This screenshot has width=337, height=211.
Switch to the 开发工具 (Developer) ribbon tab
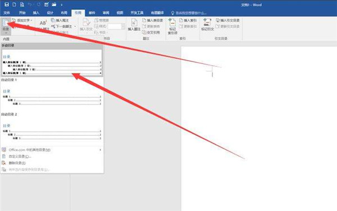(137, 13)
